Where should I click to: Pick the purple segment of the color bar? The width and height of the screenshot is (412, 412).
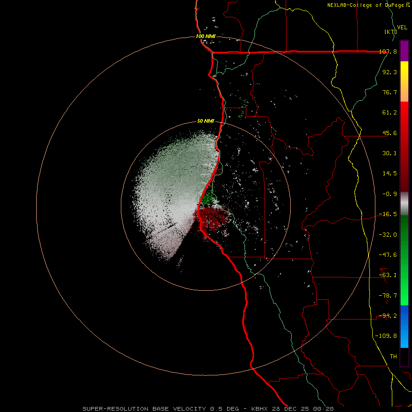(404, 51)
